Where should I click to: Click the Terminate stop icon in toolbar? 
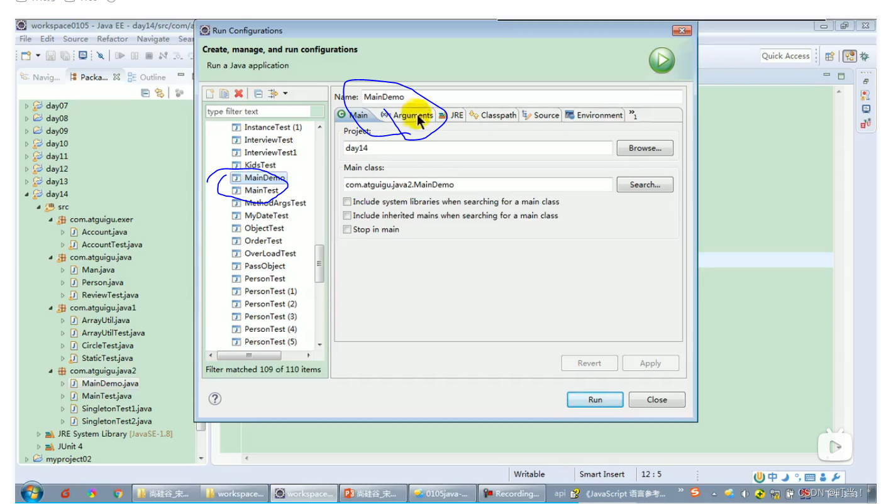(x=148, y=56)
